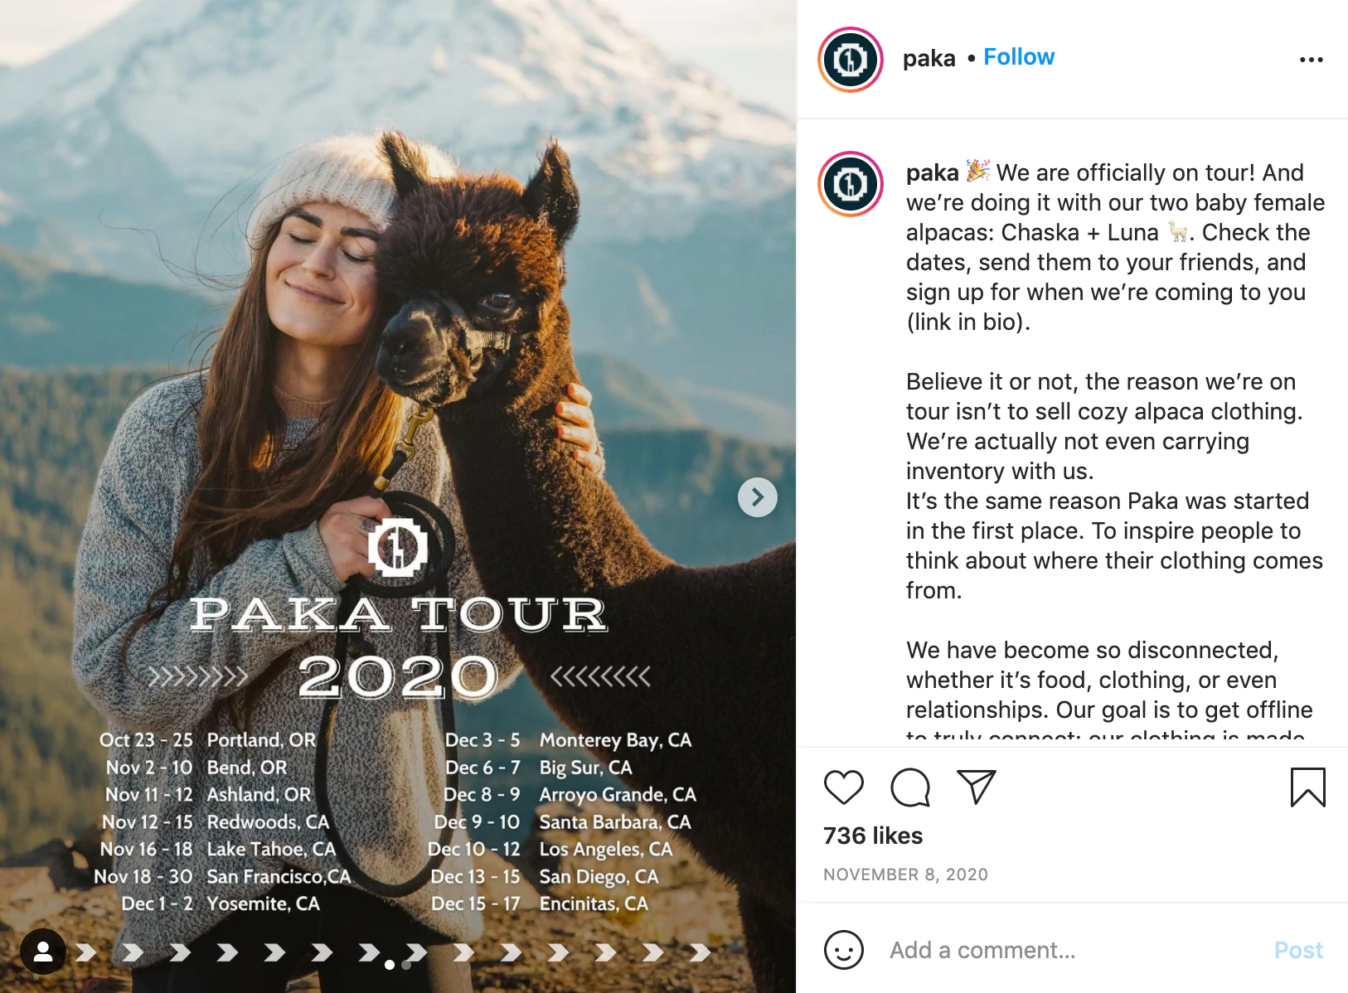View the 736 likes list
Image resolution: width=1348 pixels, height=993 pixels.
(873, 836)
